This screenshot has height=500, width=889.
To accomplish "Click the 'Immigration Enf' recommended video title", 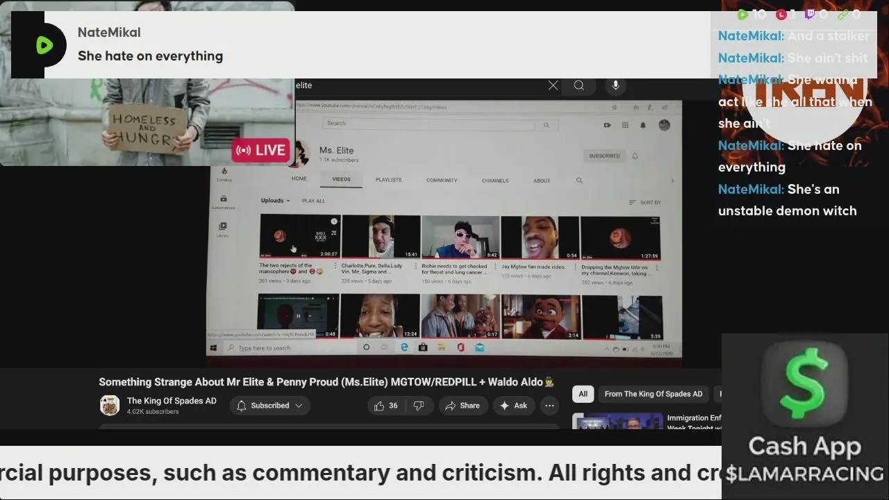I will pyautogui.click(x=694, y=423).
